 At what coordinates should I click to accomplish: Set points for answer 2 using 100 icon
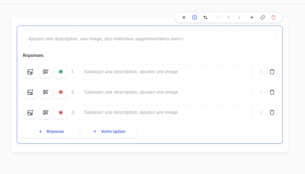pos(45,92)
